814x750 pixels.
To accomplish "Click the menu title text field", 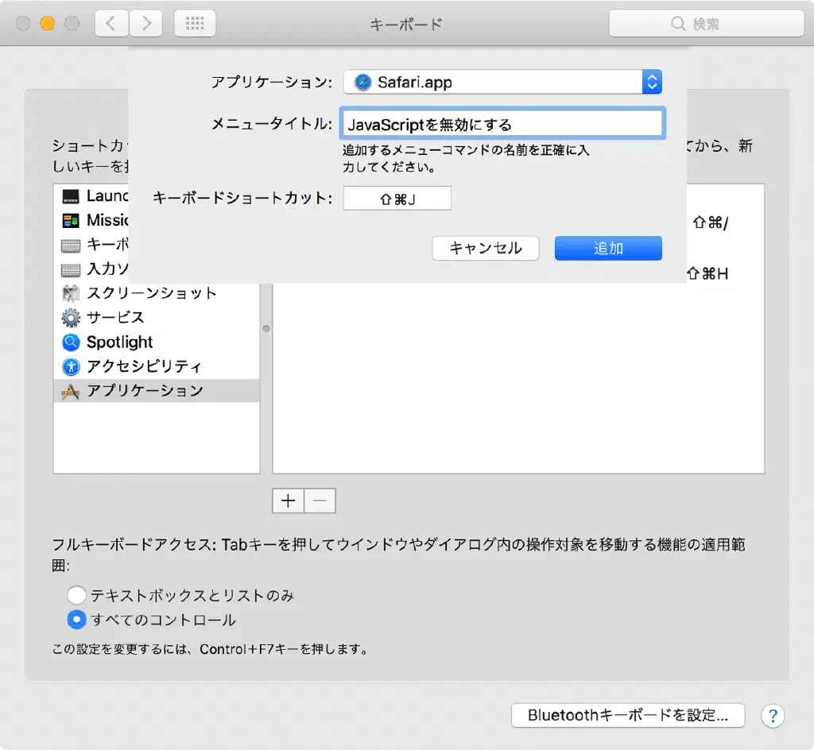I will pyautogui.click(x=502, y=125).
